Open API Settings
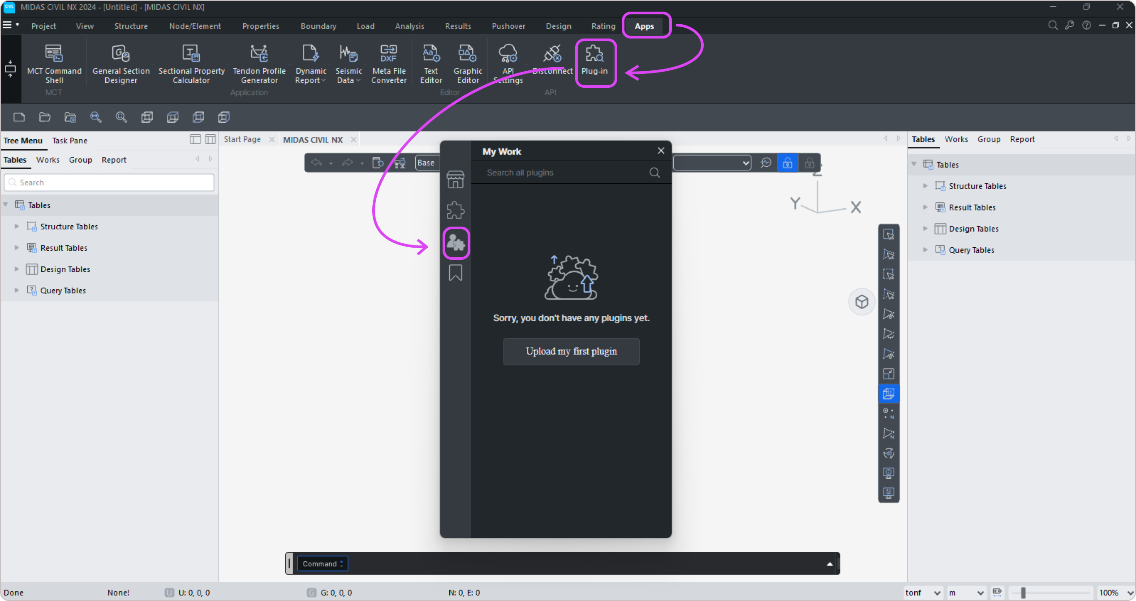This screenshot has width=1136, height=601. (x=508, y=64)
